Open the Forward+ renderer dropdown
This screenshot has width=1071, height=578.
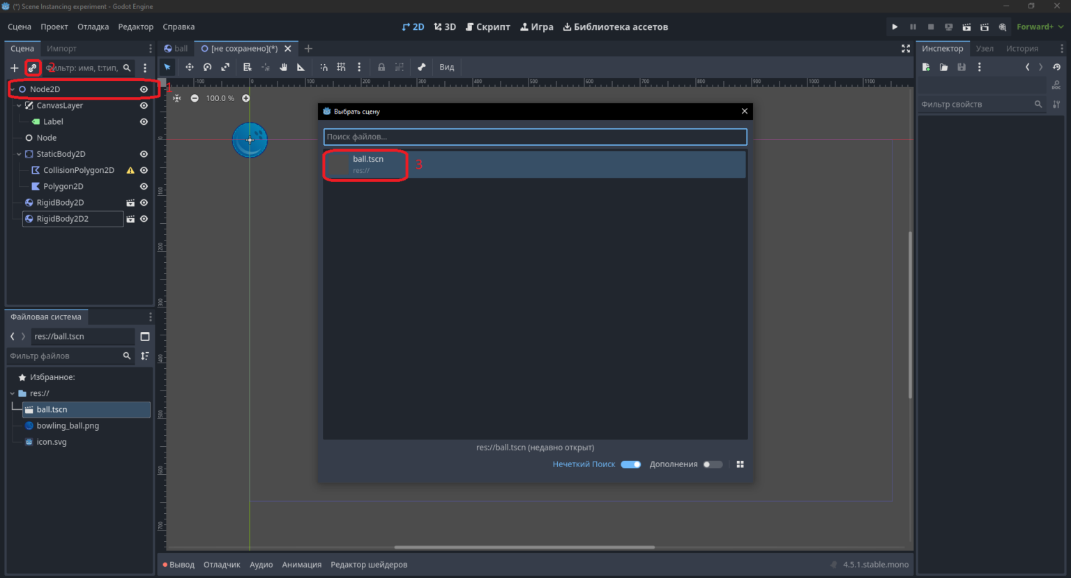tap(1040, 26)
